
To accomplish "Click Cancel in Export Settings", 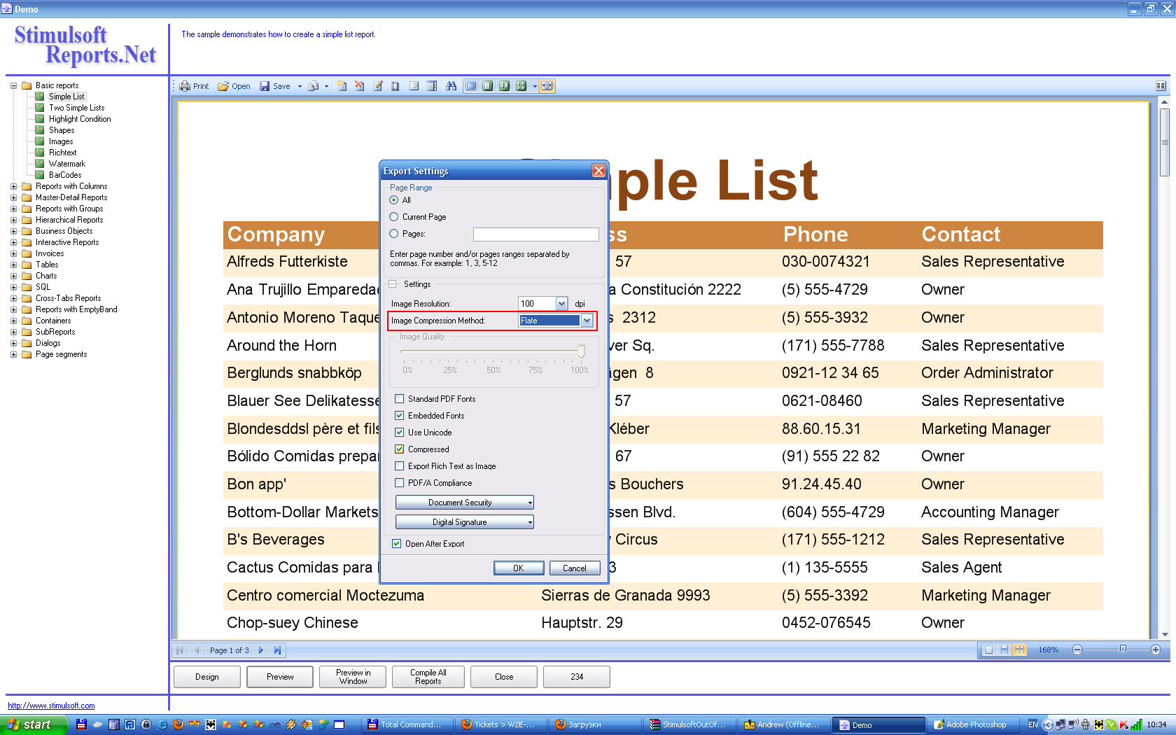I will click(x=575, y=568).
